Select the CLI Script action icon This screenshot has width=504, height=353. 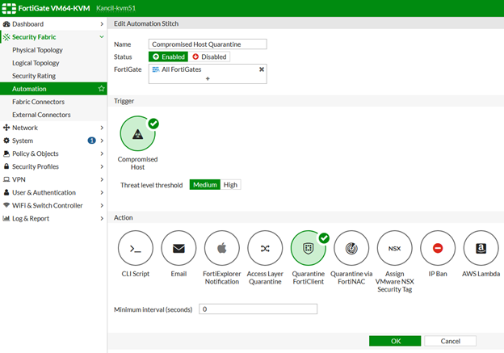(x=136, y=248)
